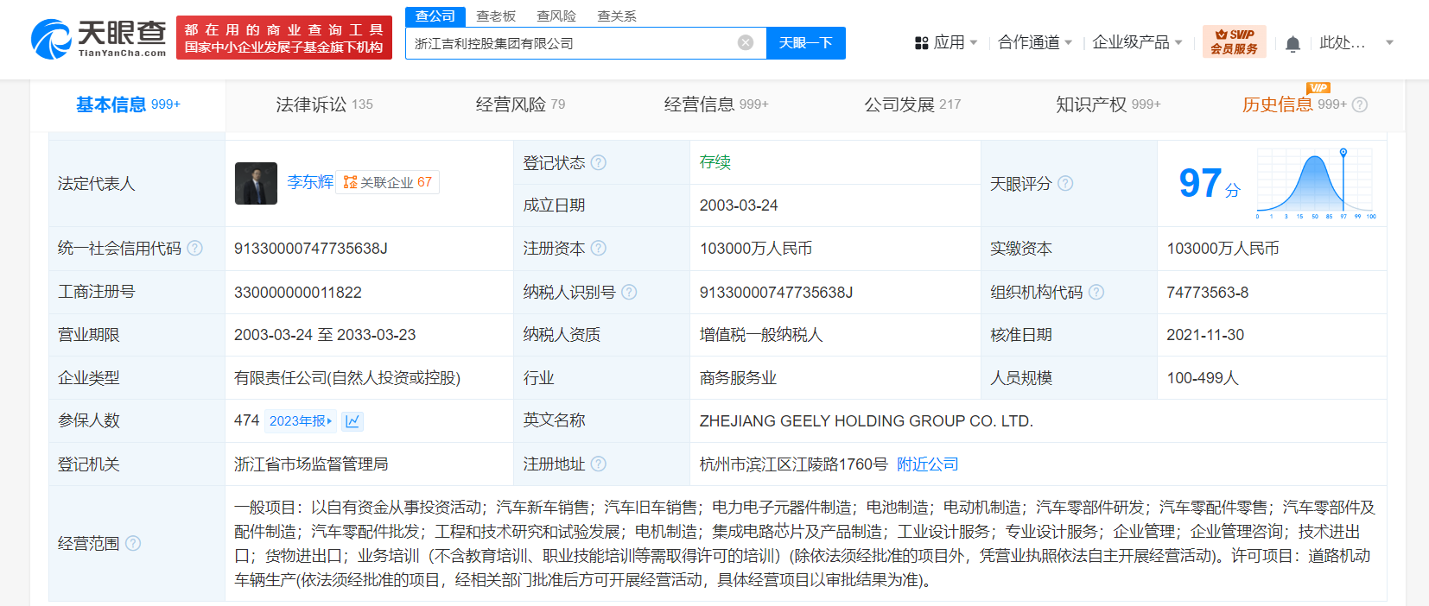Open the 企业级产品 dropdown
1429x606 pixels.
1136,42
